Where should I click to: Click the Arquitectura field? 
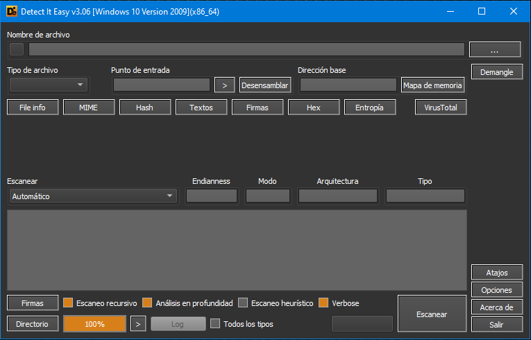(x=337, y=196)
